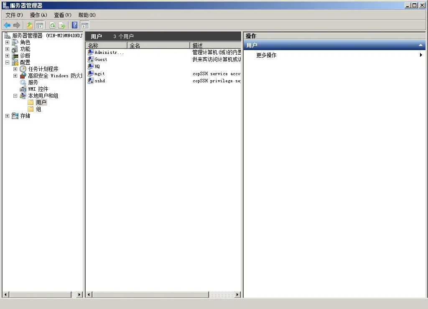
Task: Click the 存储 storage node icon
Action: 15,116
